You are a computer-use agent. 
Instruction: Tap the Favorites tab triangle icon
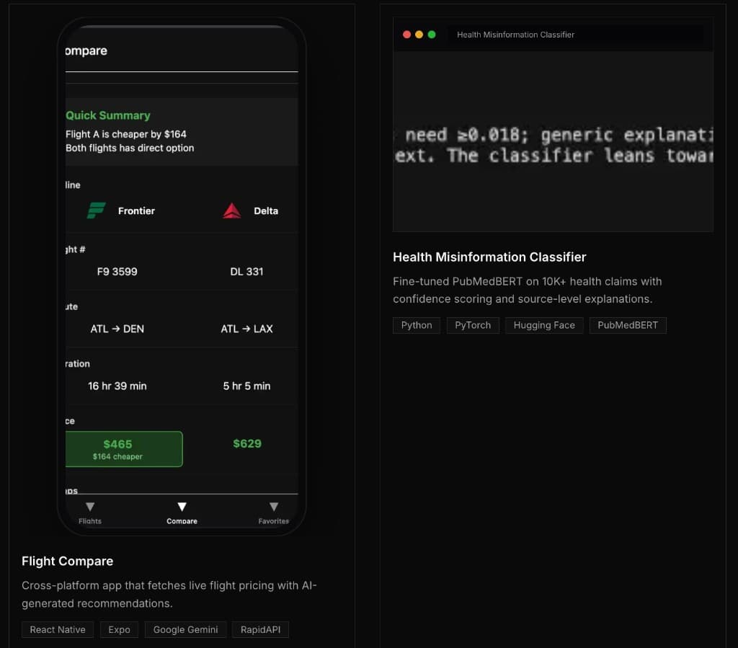(x=273, y=507)
